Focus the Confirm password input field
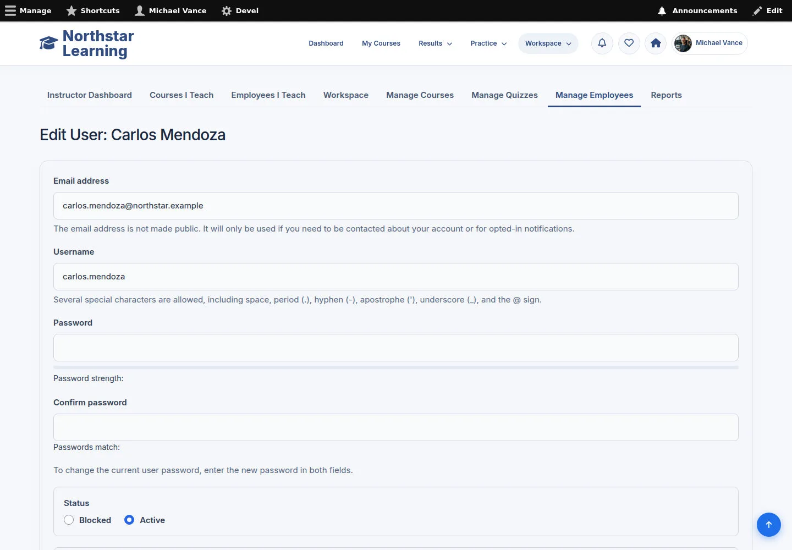792x550 pixels. 396,427
